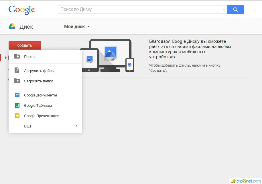Expand the Ещё submenu chevron
This screenshot has height=184, width=262.
(x=76, y=126)
